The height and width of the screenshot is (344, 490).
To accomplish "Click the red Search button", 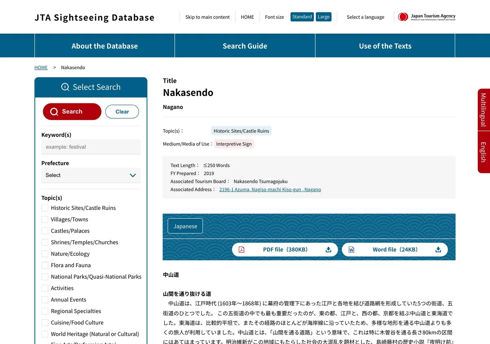I will pos(72,111).
